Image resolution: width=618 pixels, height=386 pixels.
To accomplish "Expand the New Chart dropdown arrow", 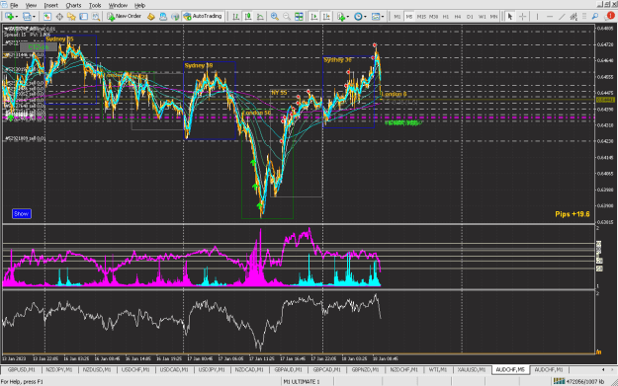I will click(17, 17).
